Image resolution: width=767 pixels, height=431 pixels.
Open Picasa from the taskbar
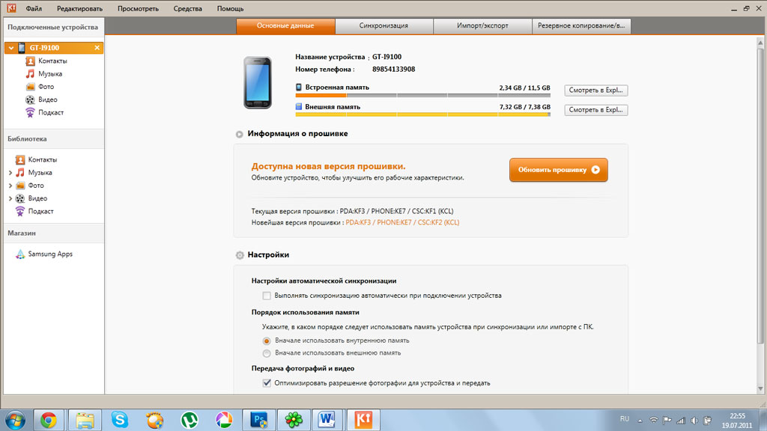(x=224, y=420)
